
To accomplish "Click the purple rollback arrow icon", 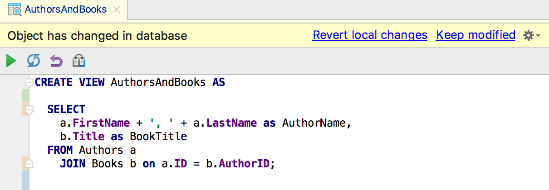I will (x=56, y=60).
